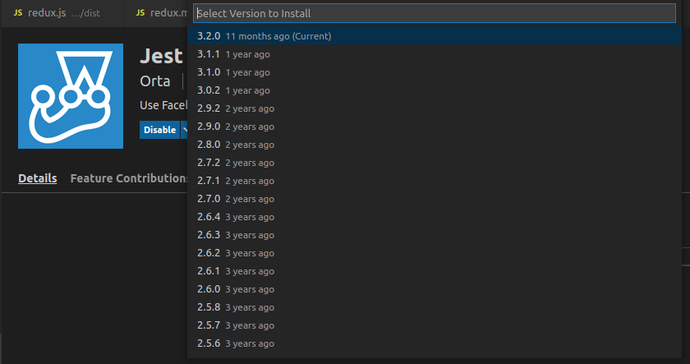The image size is (690, 364).
Task: Select version 2.6.2 to install
Action: click(435, 252)
